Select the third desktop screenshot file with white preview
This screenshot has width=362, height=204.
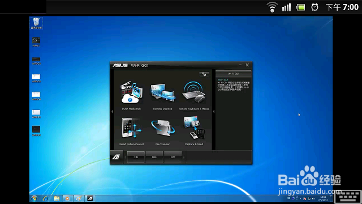point(36,78)
